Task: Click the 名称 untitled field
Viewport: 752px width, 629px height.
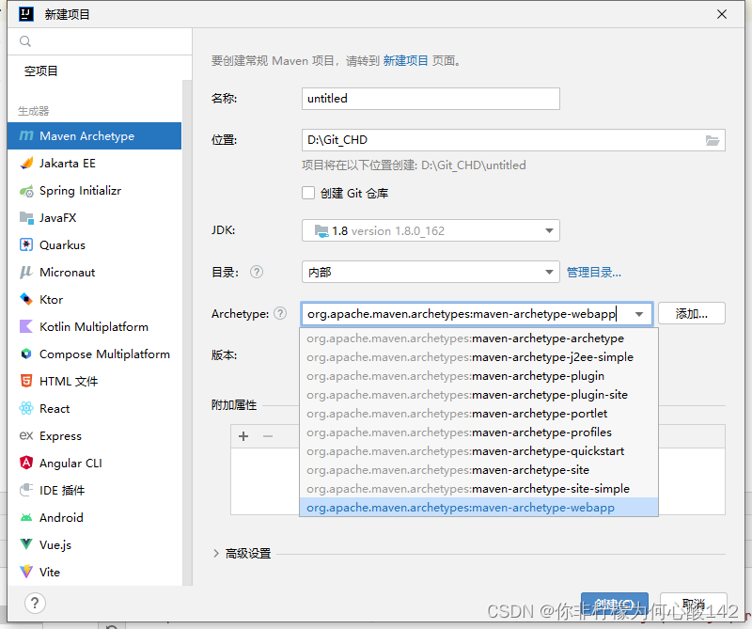Action: pos(431,99)
